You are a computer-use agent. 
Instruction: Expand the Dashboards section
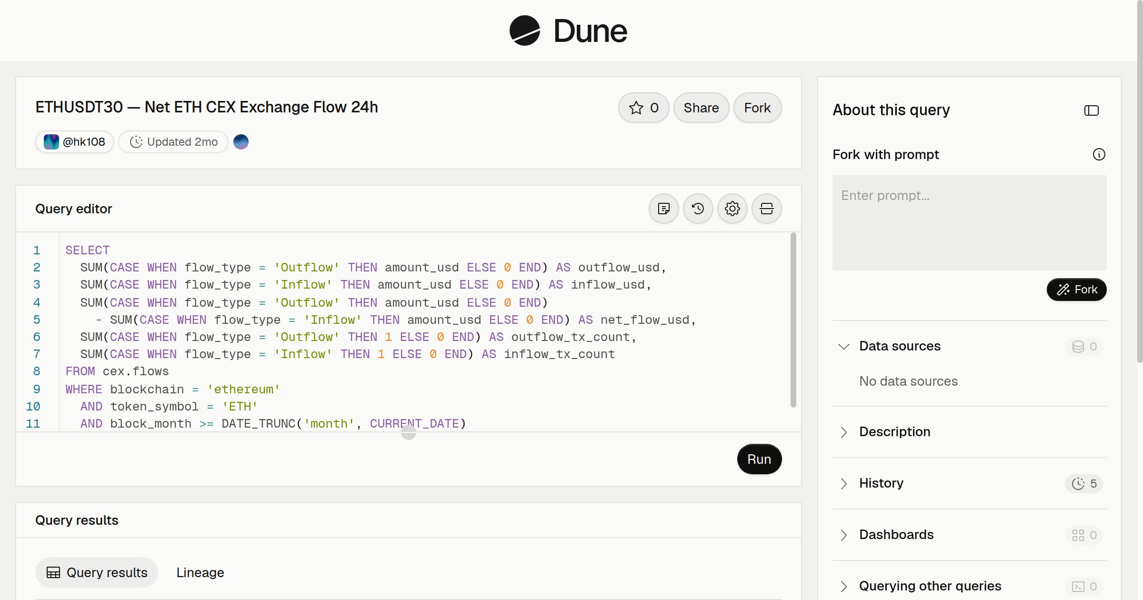click(843, 535)
